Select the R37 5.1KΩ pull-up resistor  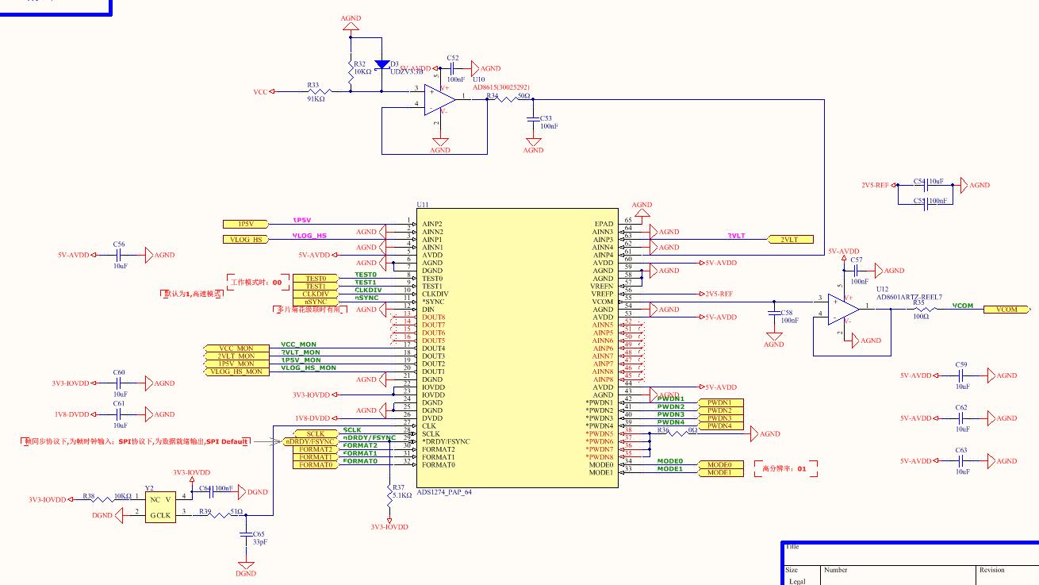pyautogui.click(x=388, y=494)
